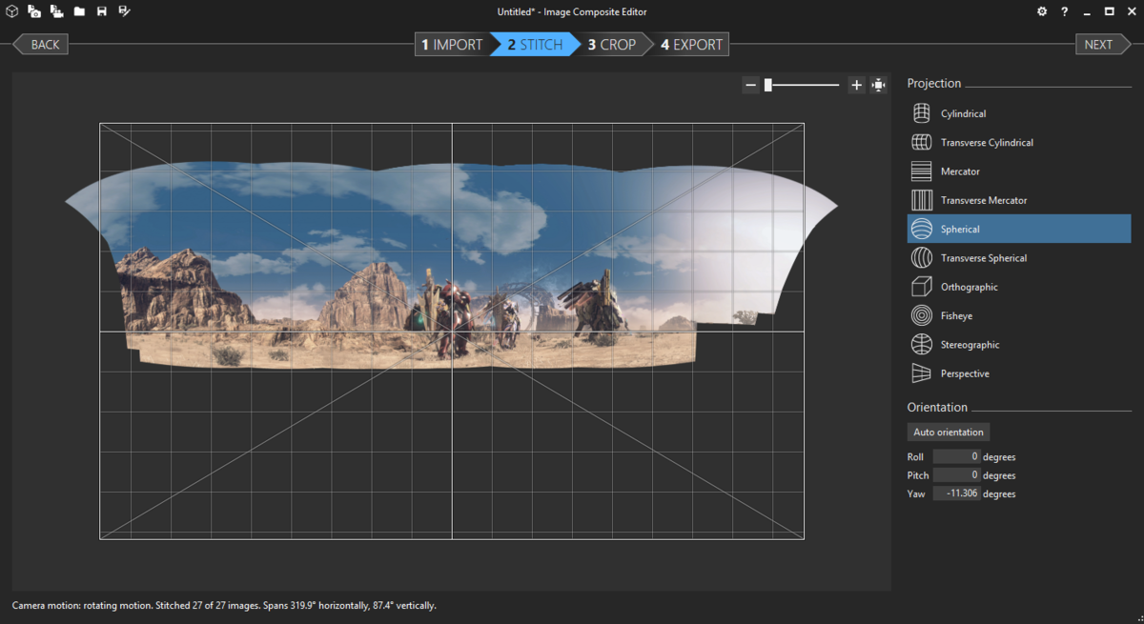Screen dimensions: 1144x624
Task: Zoom in with plus button
Action: click(x=856, y=85)
